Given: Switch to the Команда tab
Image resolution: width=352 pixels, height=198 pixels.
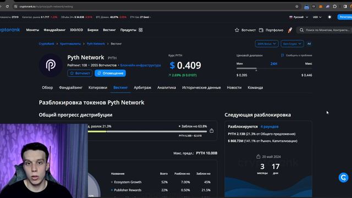Looking at the screenshot, I should [255, 87].
